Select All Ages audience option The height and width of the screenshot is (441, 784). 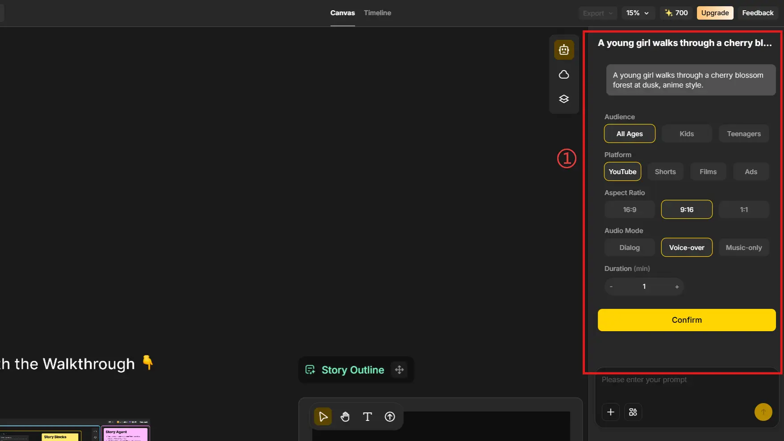630,133
